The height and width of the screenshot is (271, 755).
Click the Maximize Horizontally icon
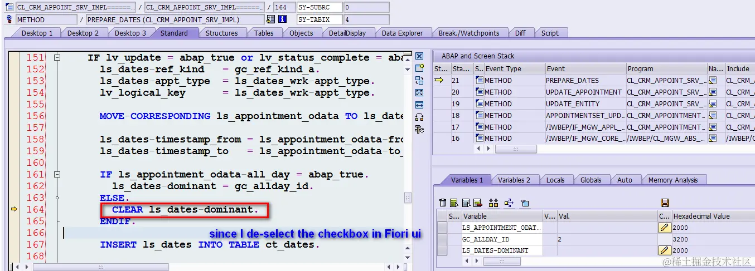click(419, 105)
